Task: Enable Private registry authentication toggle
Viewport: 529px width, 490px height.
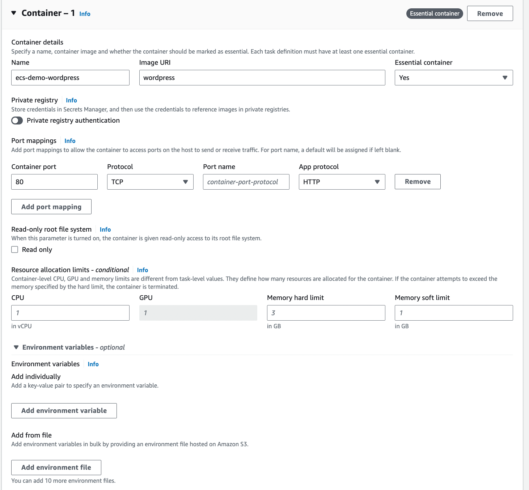Action: point(17,121)
